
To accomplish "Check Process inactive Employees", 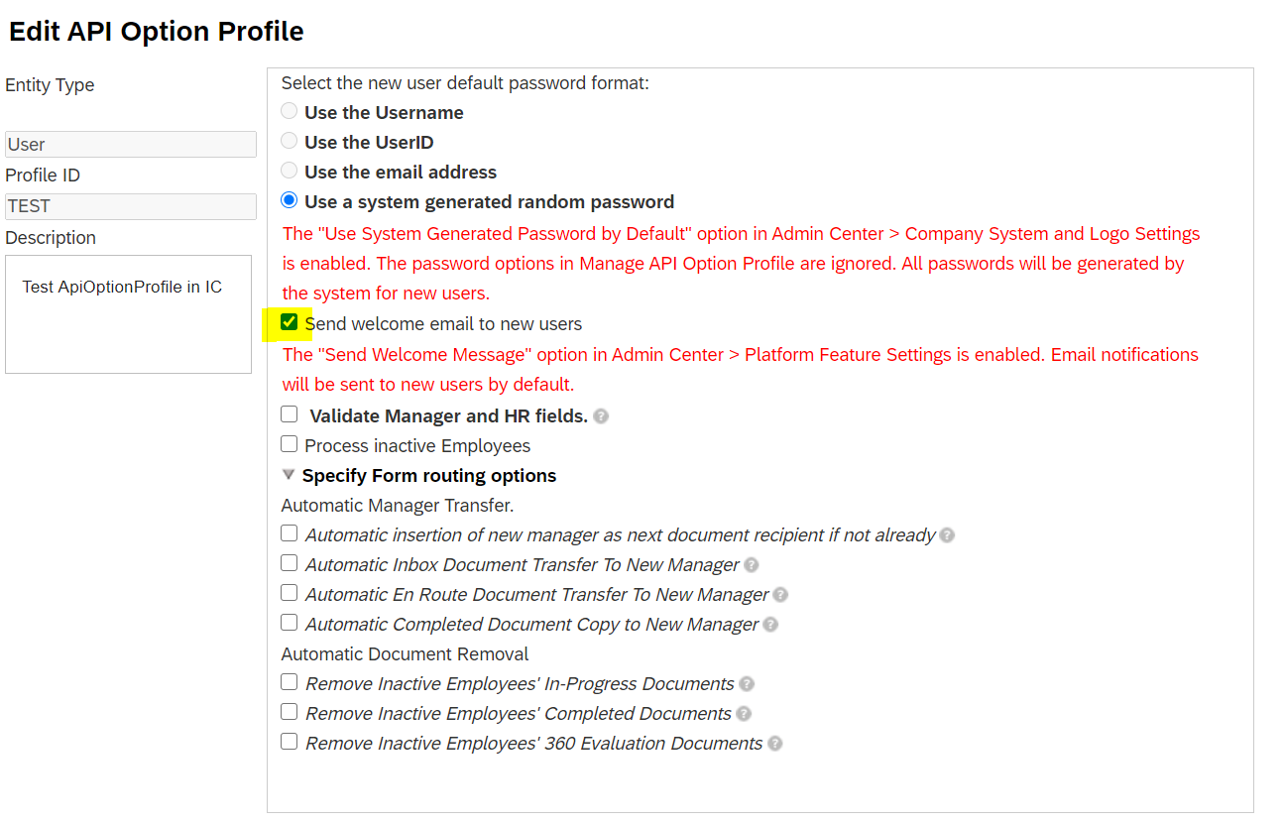I will pyautogui.click(x=290, y=444).
